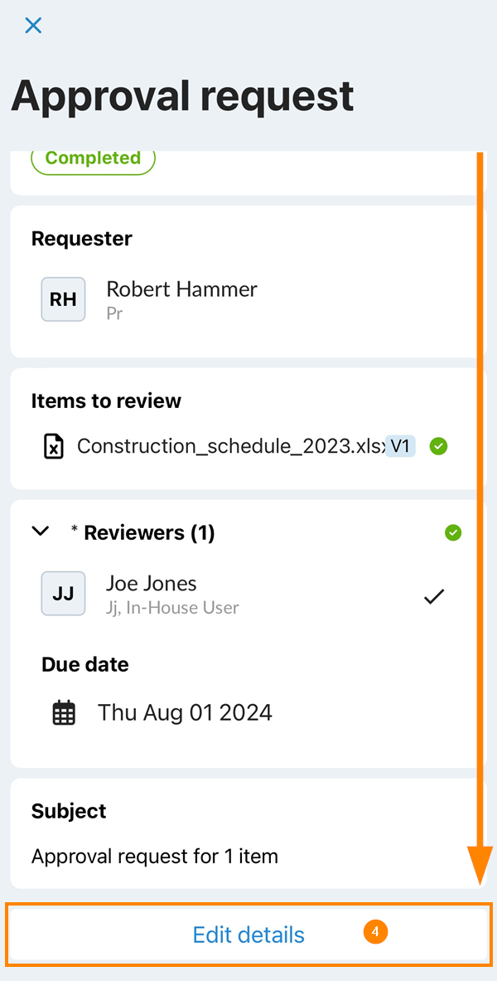Open Robert Hammer's requester entry
The image size is (497, 981).
[181, 289]
